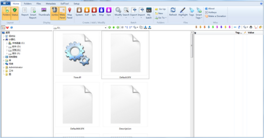This screenshot has width=264, height=138.
Task: Expand the 本地磁盘 (C:) drive node
Action: click(7, 43)
